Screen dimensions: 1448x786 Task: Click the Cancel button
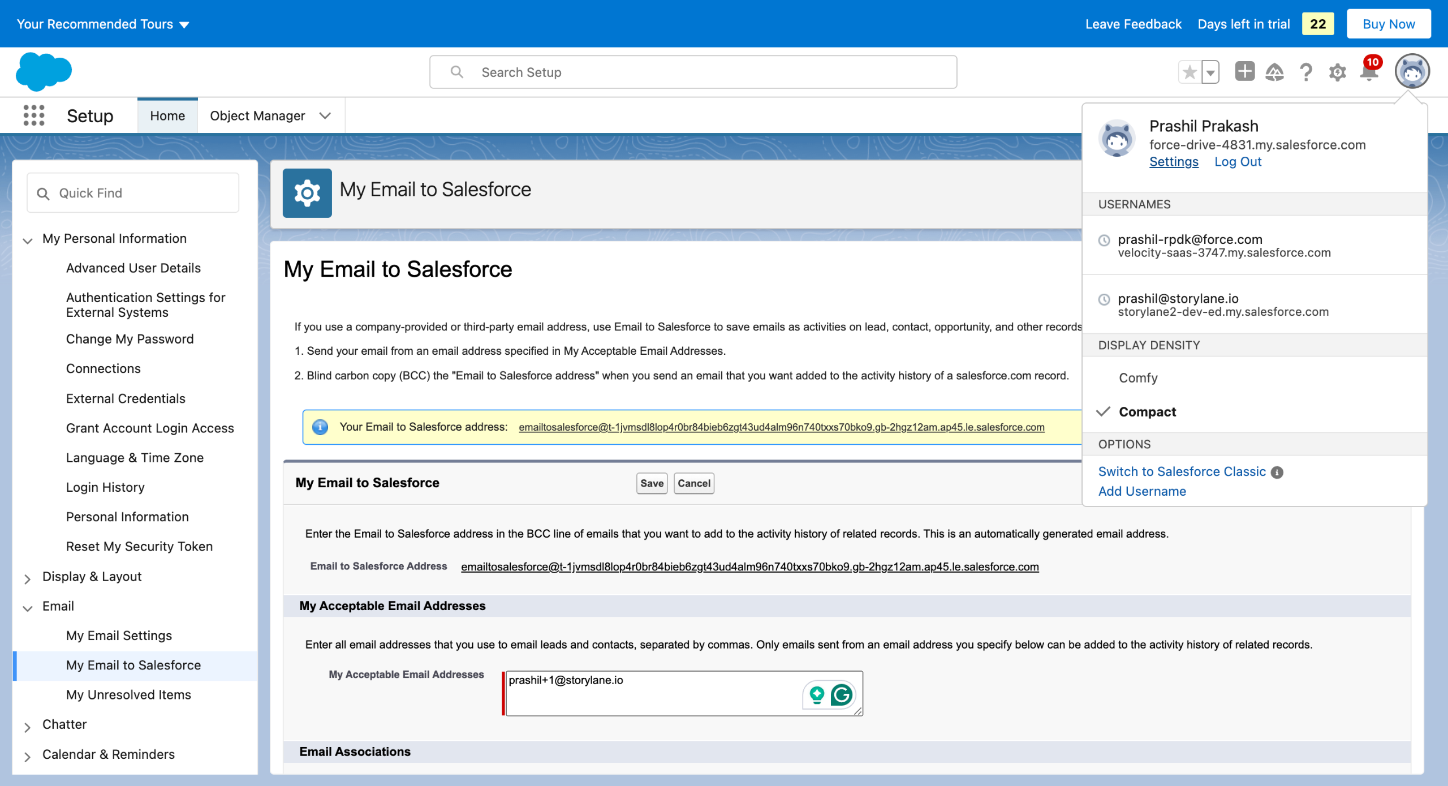[x=694, y=483]
